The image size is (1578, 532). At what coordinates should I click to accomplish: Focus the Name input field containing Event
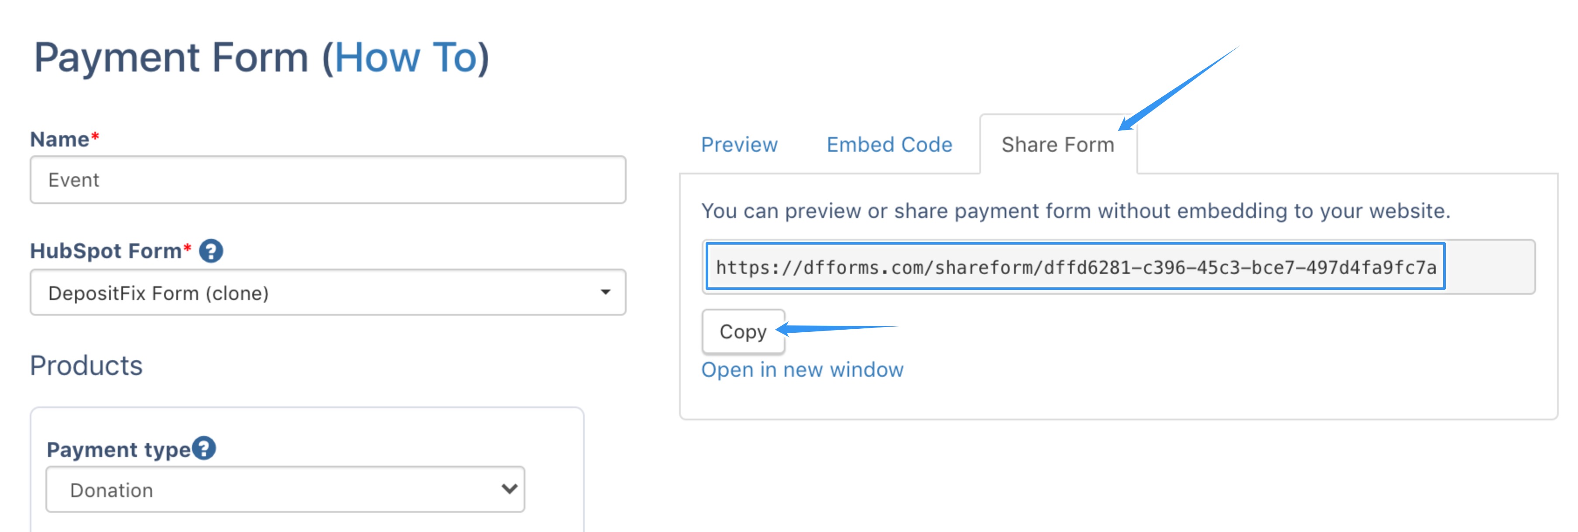point(328,180)
